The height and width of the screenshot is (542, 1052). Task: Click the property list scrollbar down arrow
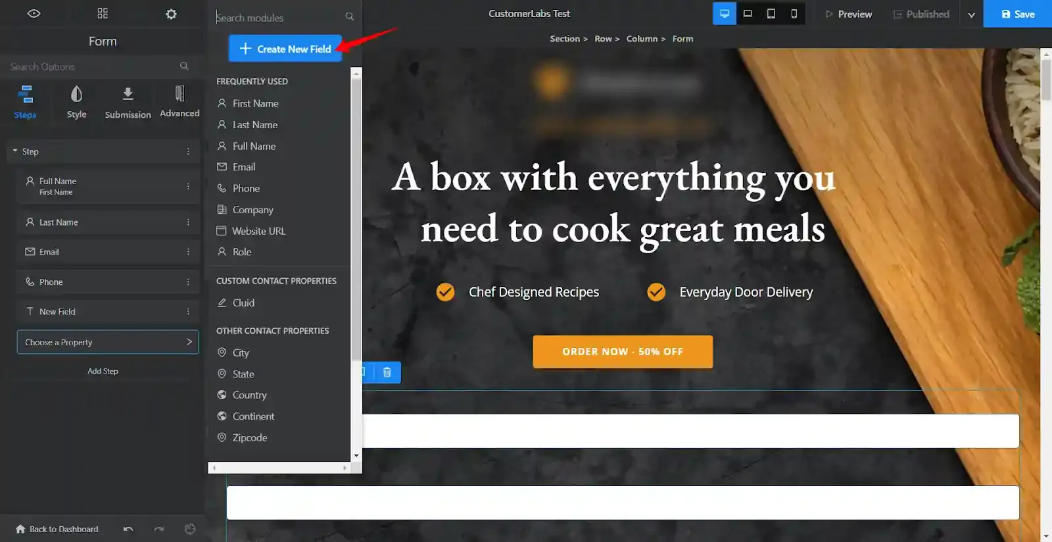click(356, 455)
